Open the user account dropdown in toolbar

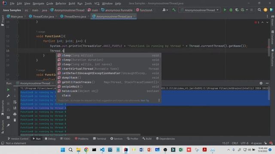pos(165,10)
